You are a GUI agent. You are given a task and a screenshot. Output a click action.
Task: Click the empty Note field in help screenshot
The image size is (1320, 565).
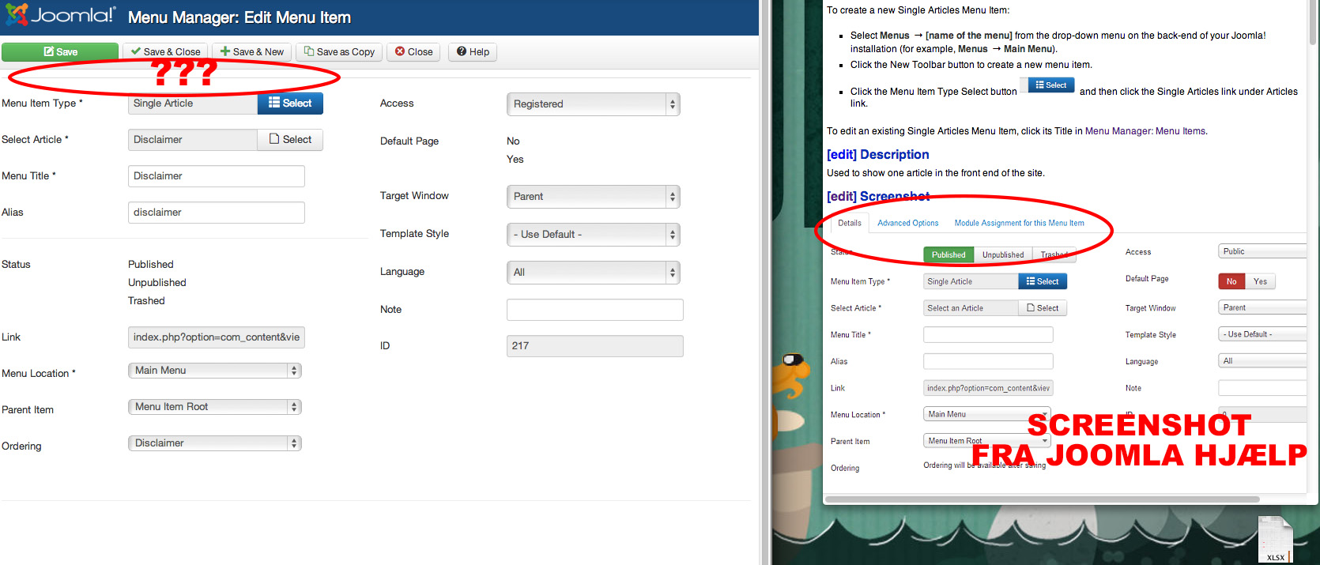point(1262,388)
